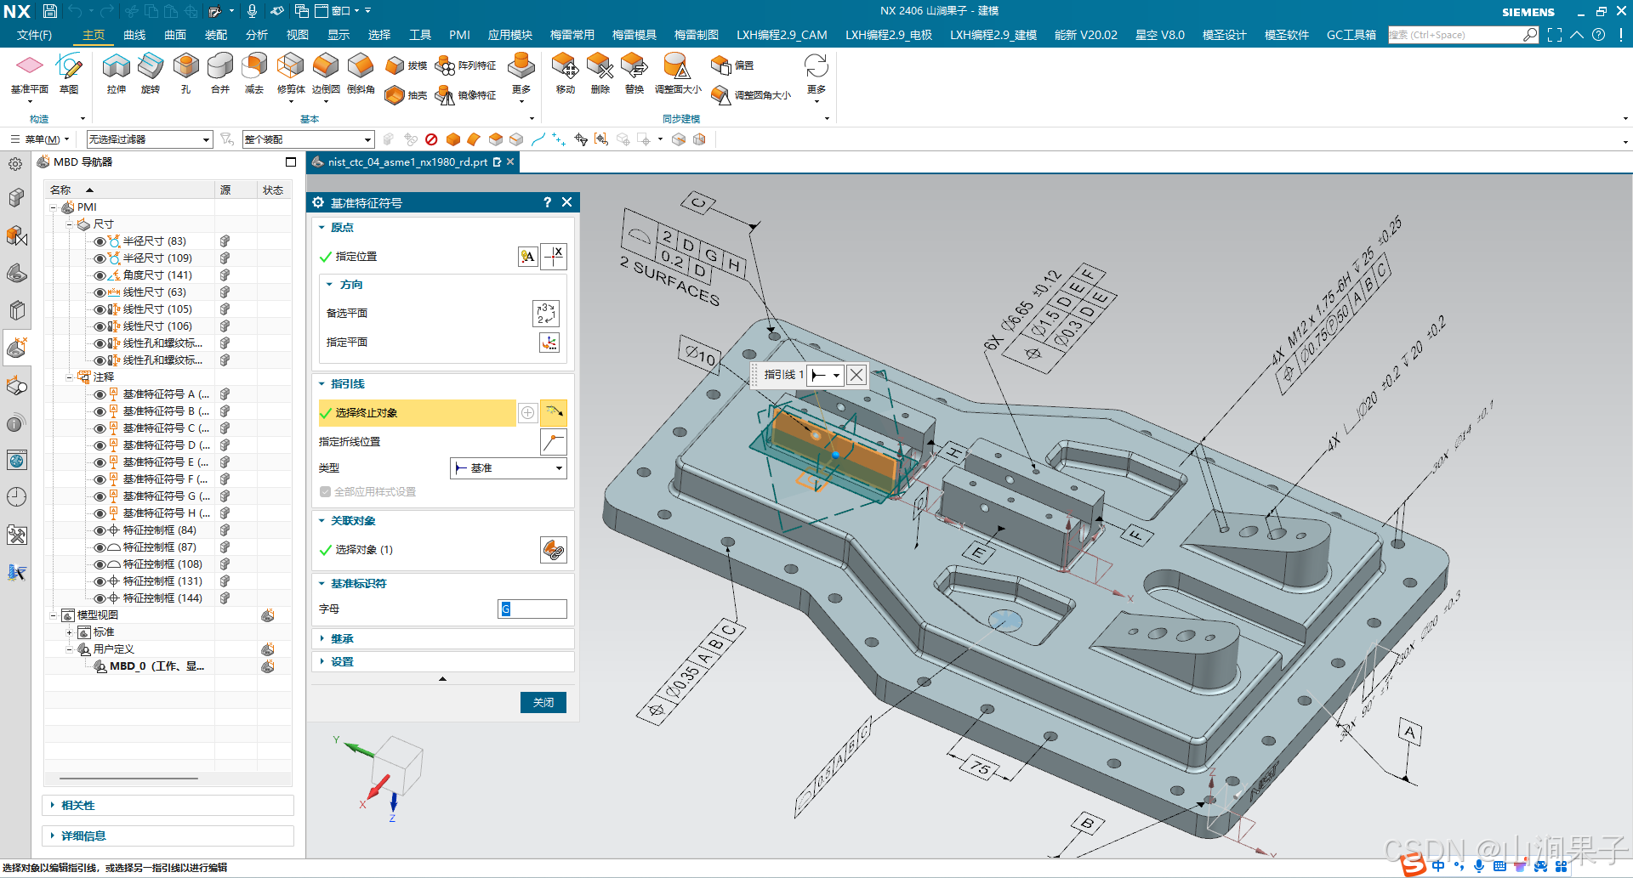This screenshot has height=878, width=1633.
Task: Toggle visibility of 基准特征符号 D
Action: coord(100,445)
